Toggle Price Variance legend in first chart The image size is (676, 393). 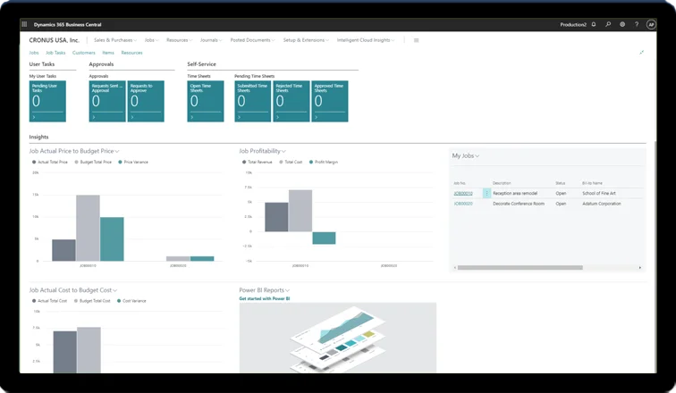(134, 162)
